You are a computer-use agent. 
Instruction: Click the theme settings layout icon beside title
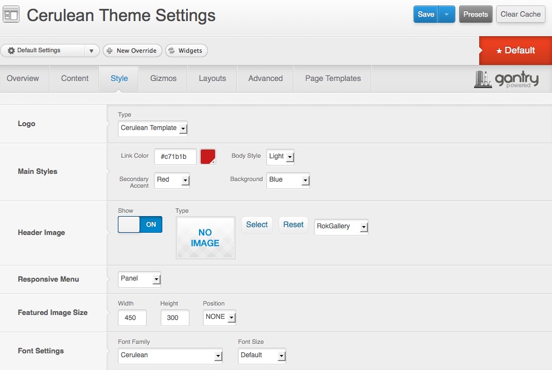11,15
